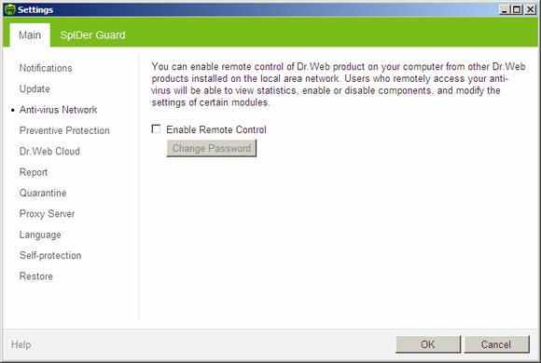Viewport: 541px width, 363px height.
Task: Open the Report settings section
Action: coord(34,172)
